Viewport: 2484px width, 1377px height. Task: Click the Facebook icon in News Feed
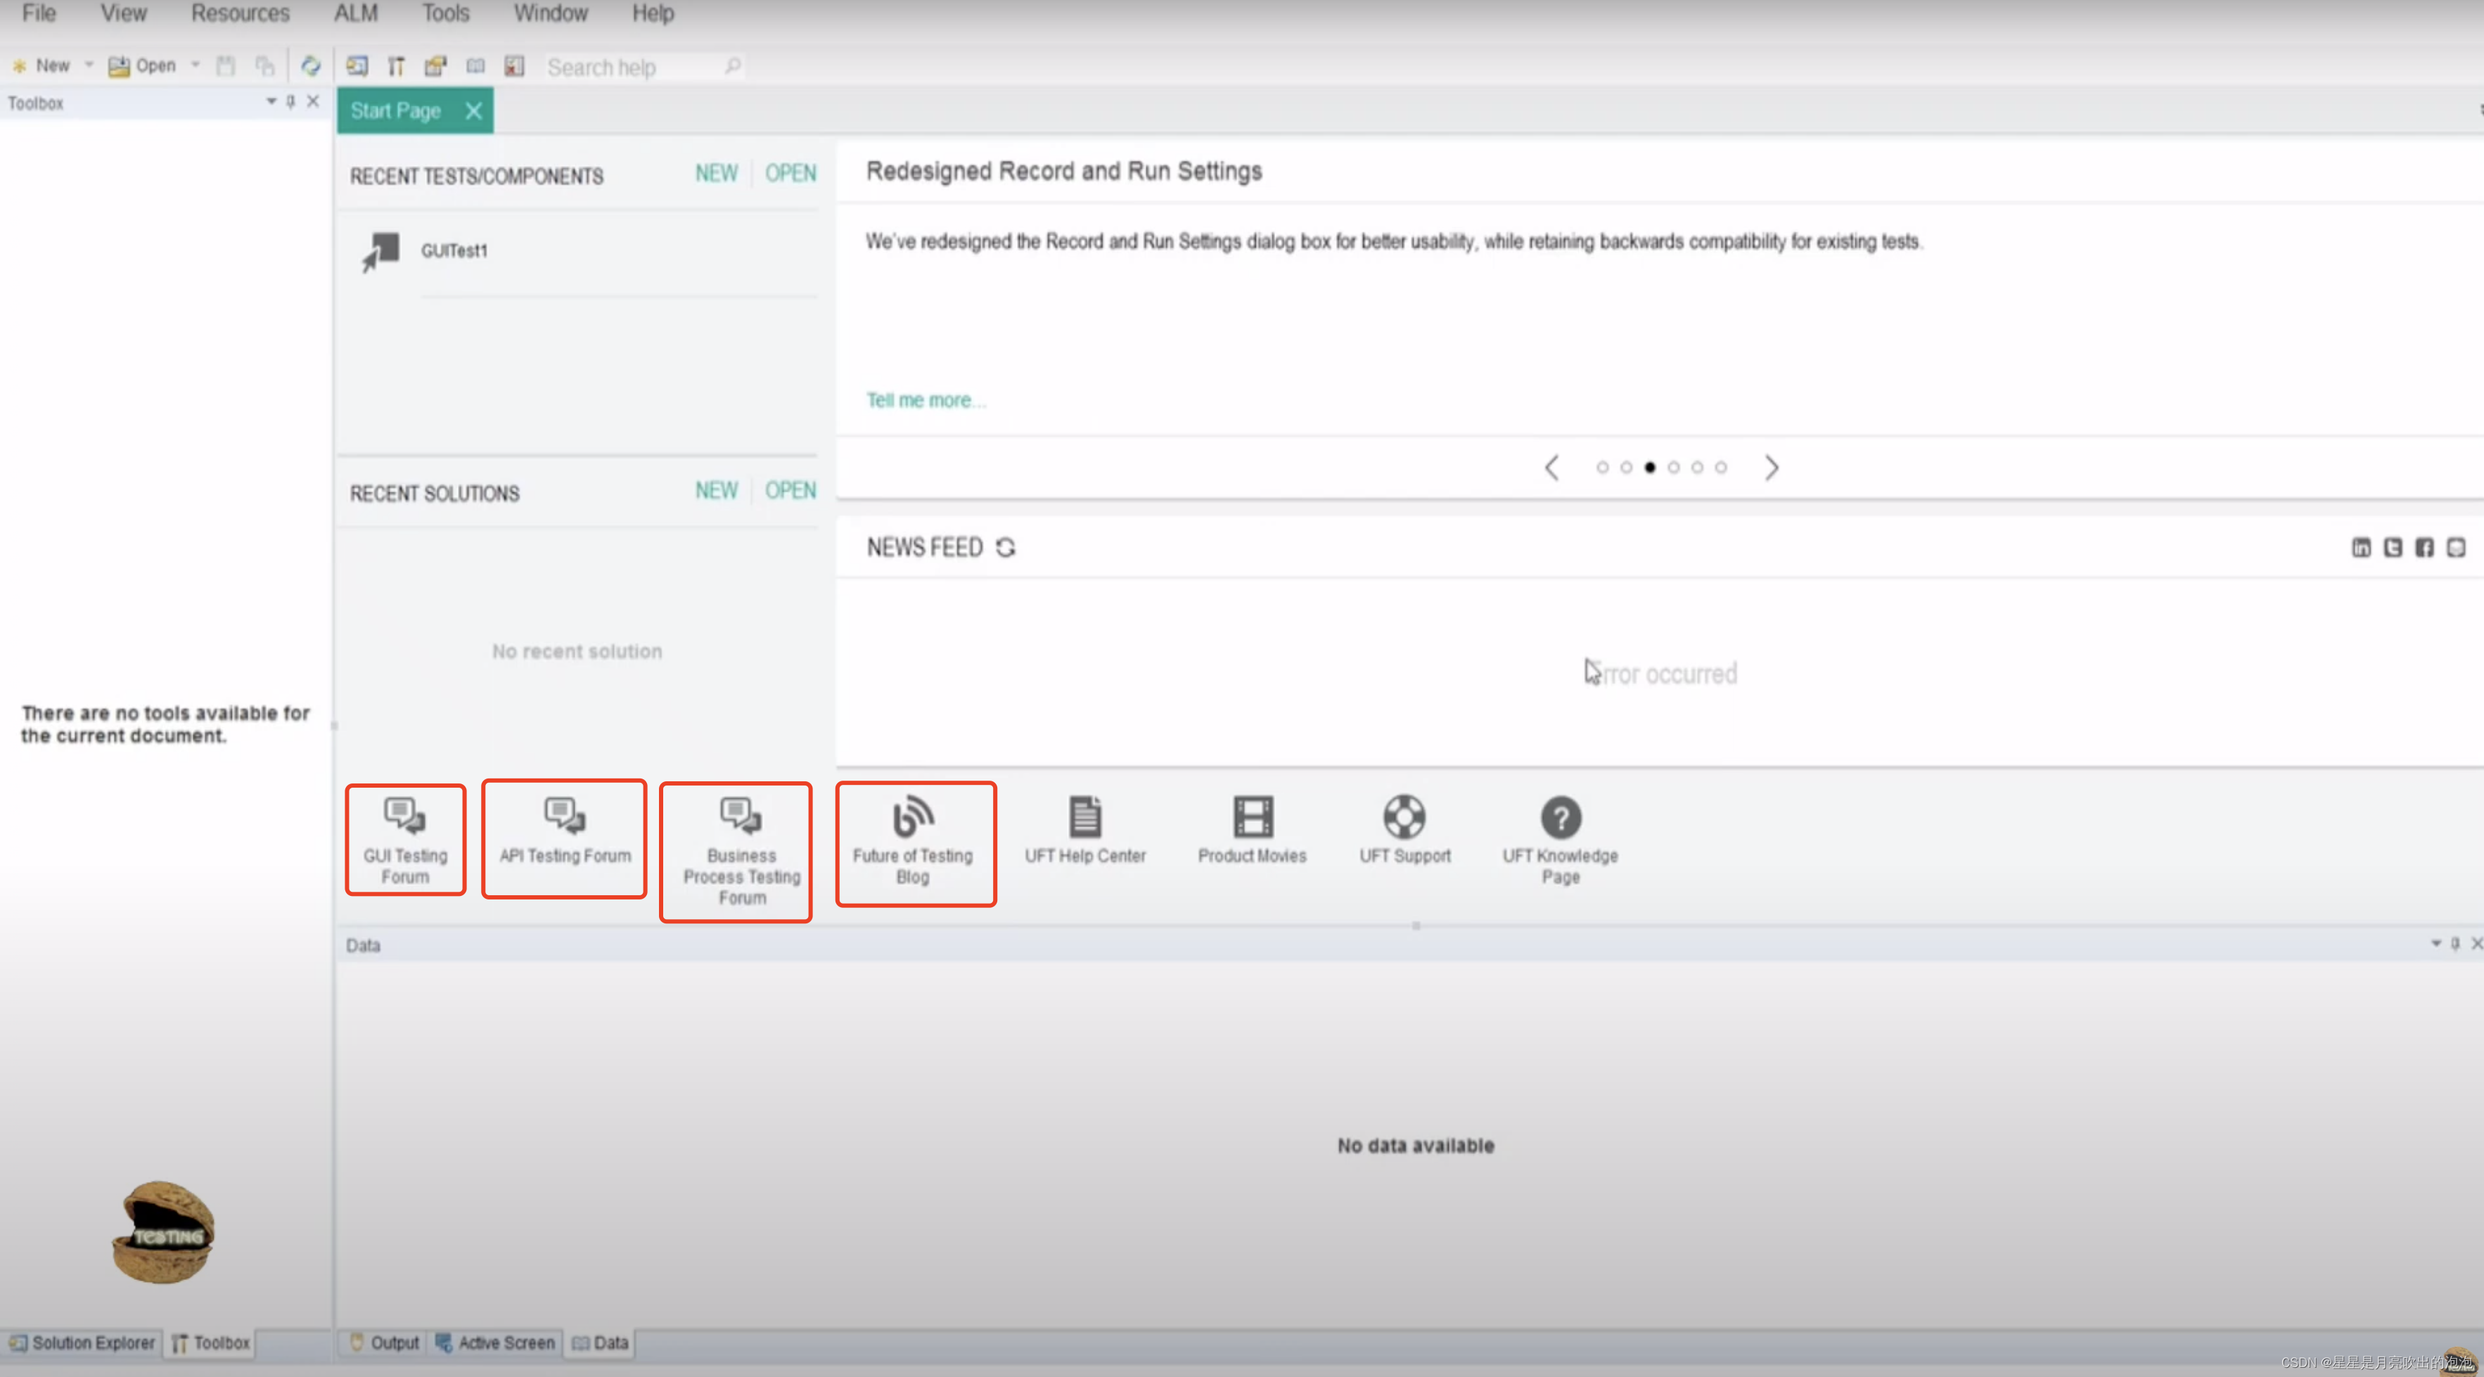click(2424, 548)
